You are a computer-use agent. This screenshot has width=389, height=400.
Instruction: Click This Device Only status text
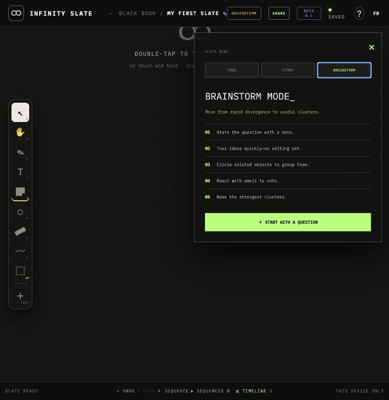pyautogui.click(x=360, y=391)
